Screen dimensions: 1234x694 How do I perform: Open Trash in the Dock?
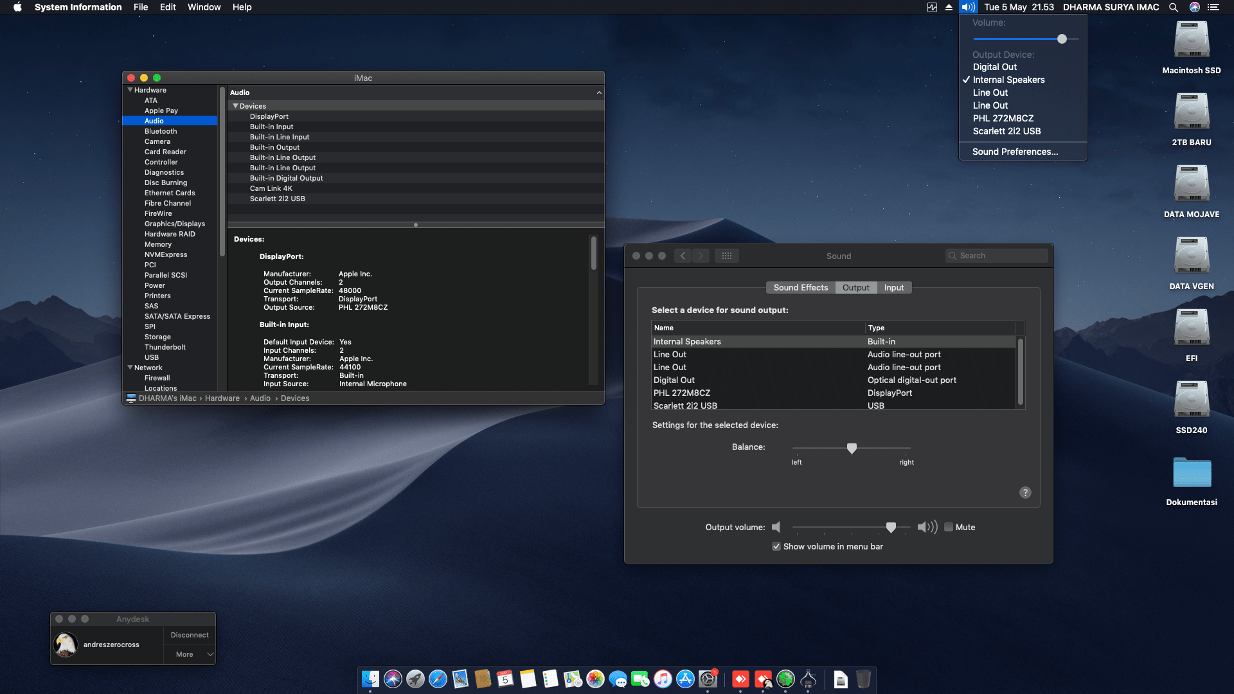[x=863, y=679]
